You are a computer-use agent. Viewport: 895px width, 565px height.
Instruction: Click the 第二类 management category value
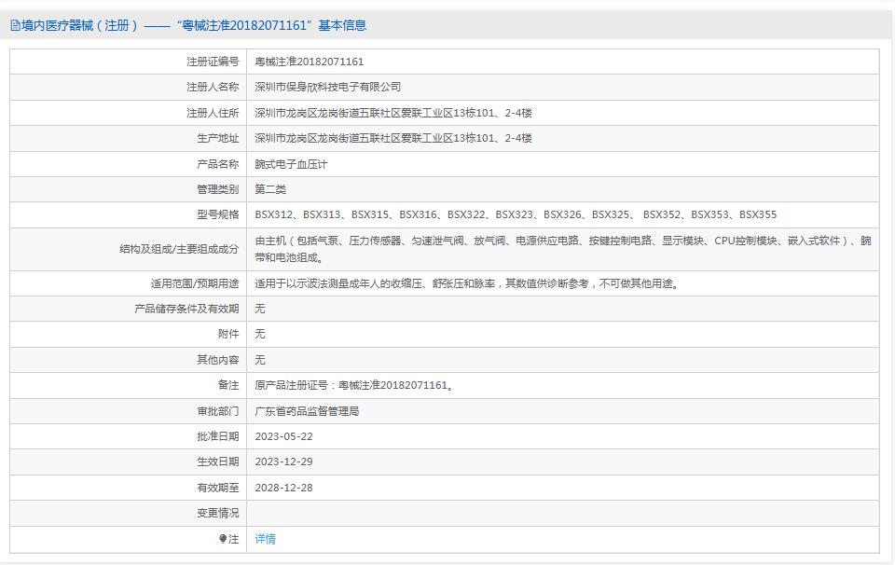click(x=270, y=189)
